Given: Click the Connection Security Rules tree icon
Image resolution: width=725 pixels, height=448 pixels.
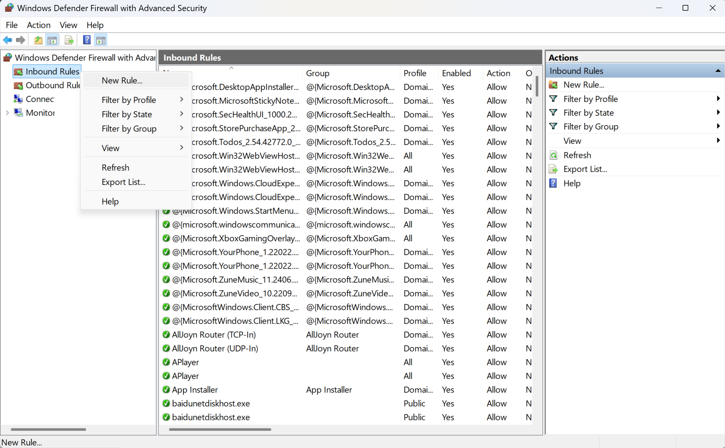Looking at the screenshot, I should [18, 99].
